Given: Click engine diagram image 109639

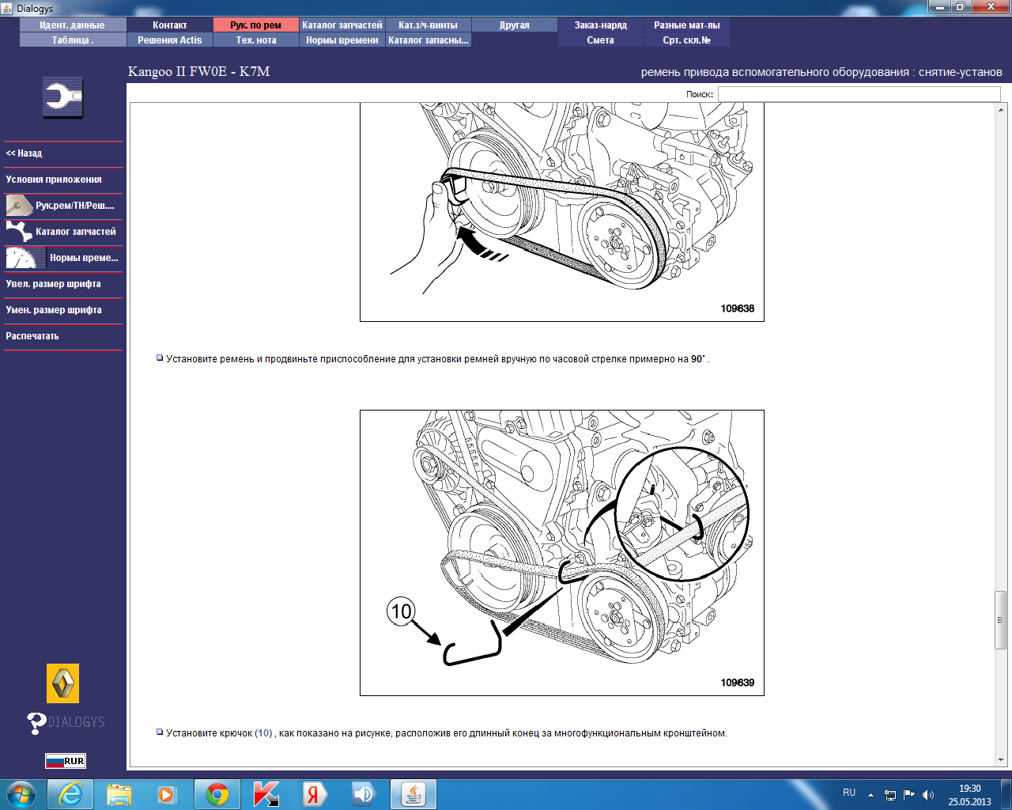Looking at the screenshot, I should (562, 553).
